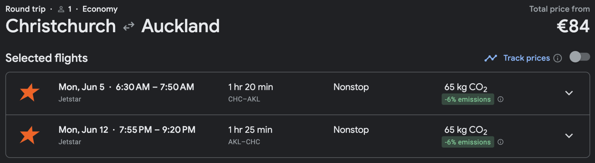Click the Auckland destination heading
Image resolution: width=595 pixels, height=163 pixels.
coord(180,26)
